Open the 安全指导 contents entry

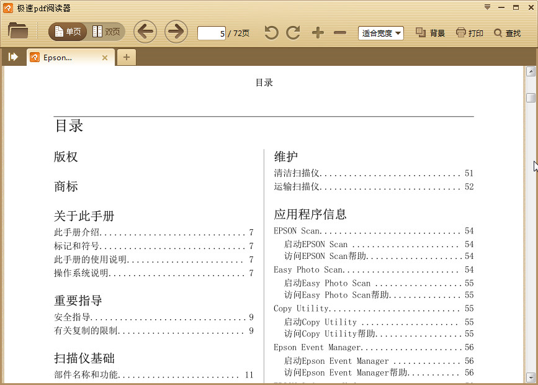(154, 317)
